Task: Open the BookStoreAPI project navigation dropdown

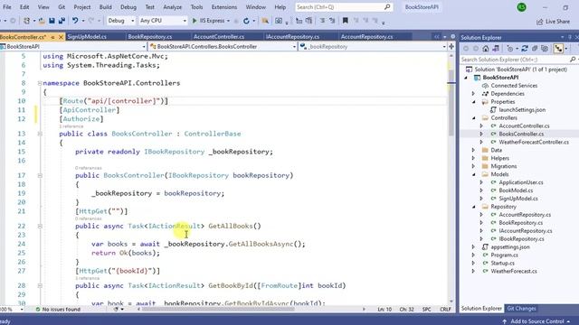Action: (73, 46)
